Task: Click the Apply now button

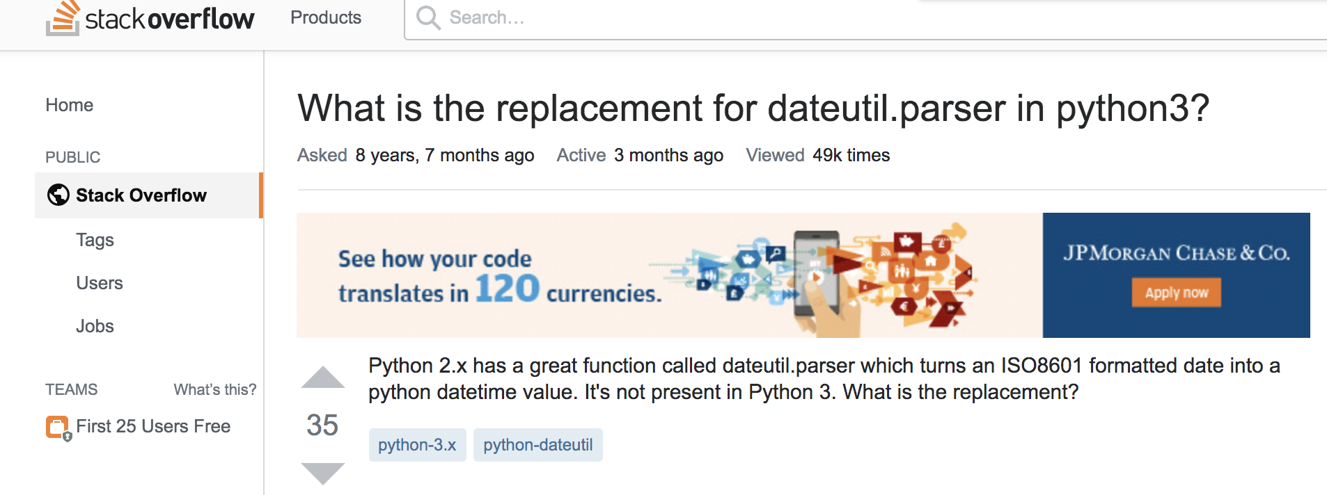Action: click(1176, 293)
